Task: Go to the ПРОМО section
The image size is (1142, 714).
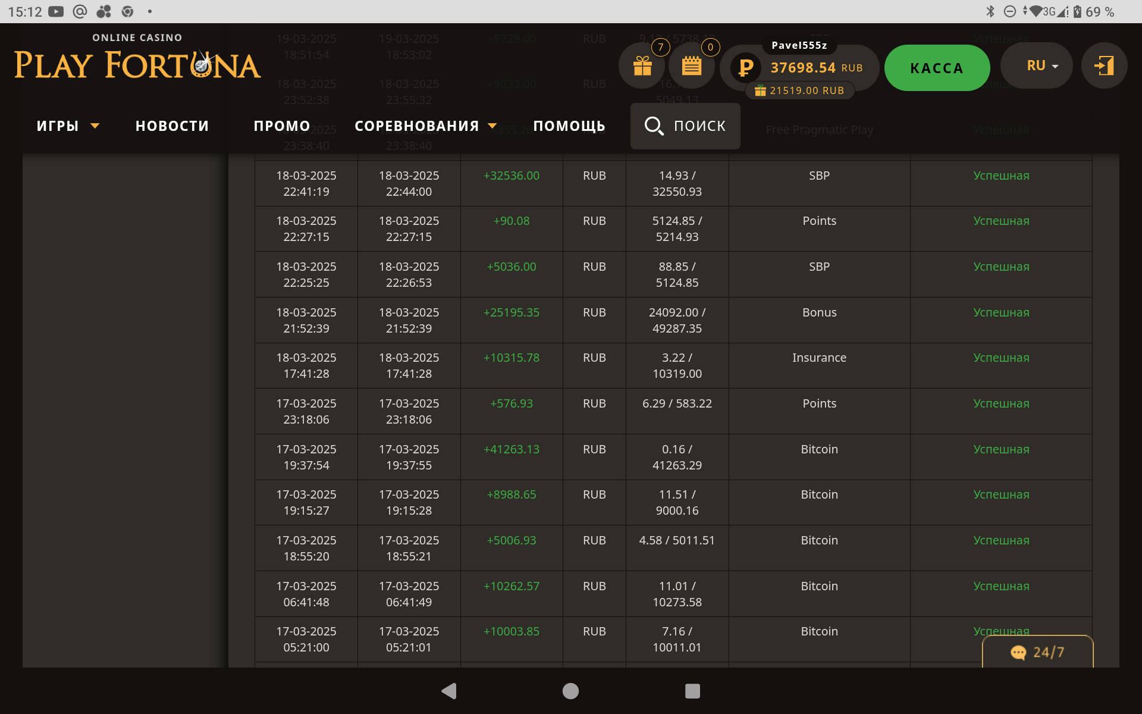Action: tap(282, 126)
